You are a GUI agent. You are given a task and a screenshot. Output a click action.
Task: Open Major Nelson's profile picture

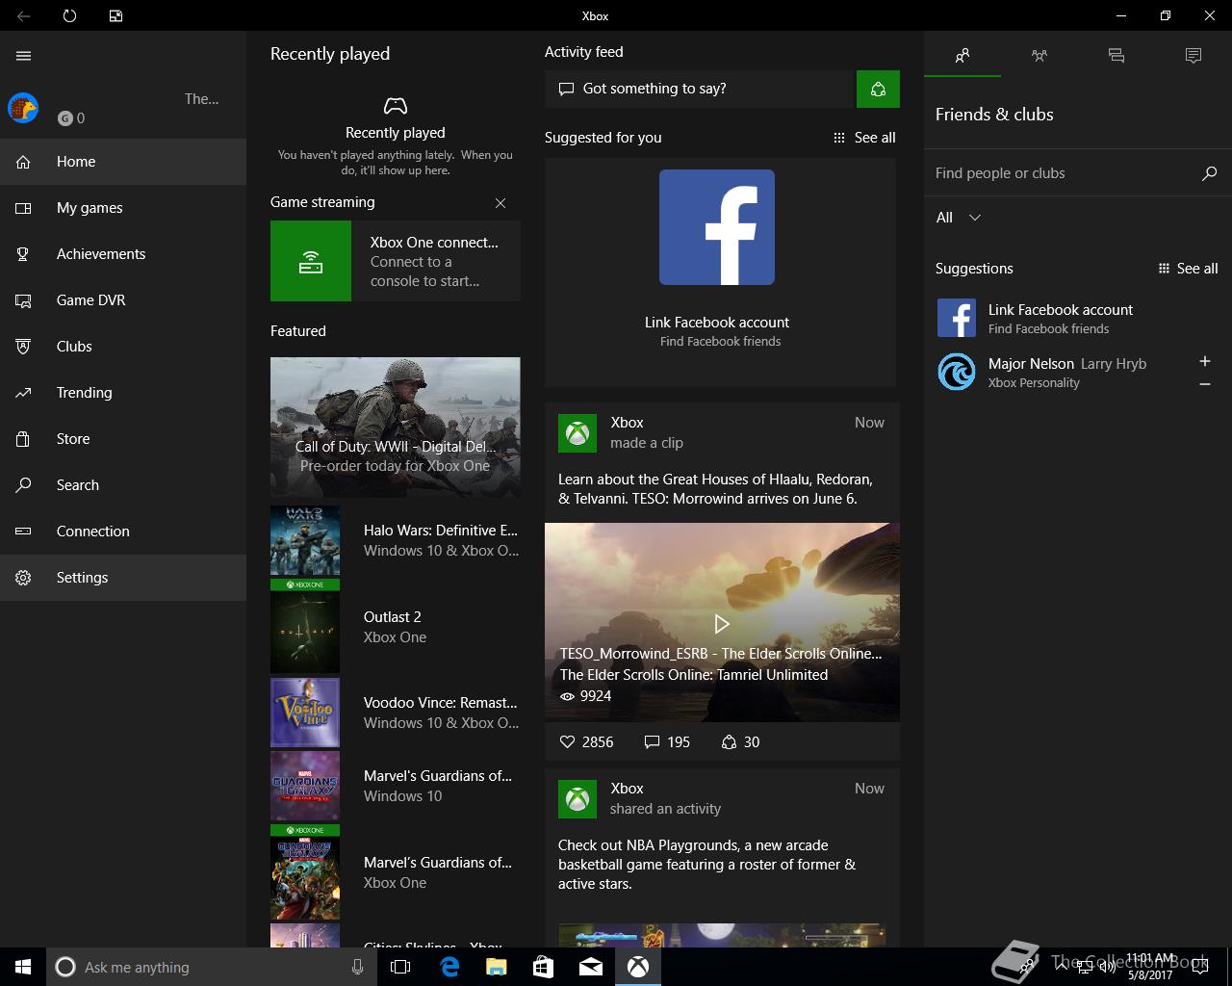point(957,372)
